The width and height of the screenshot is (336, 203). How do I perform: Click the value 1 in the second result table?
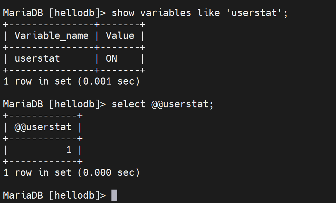coord(69,150)
